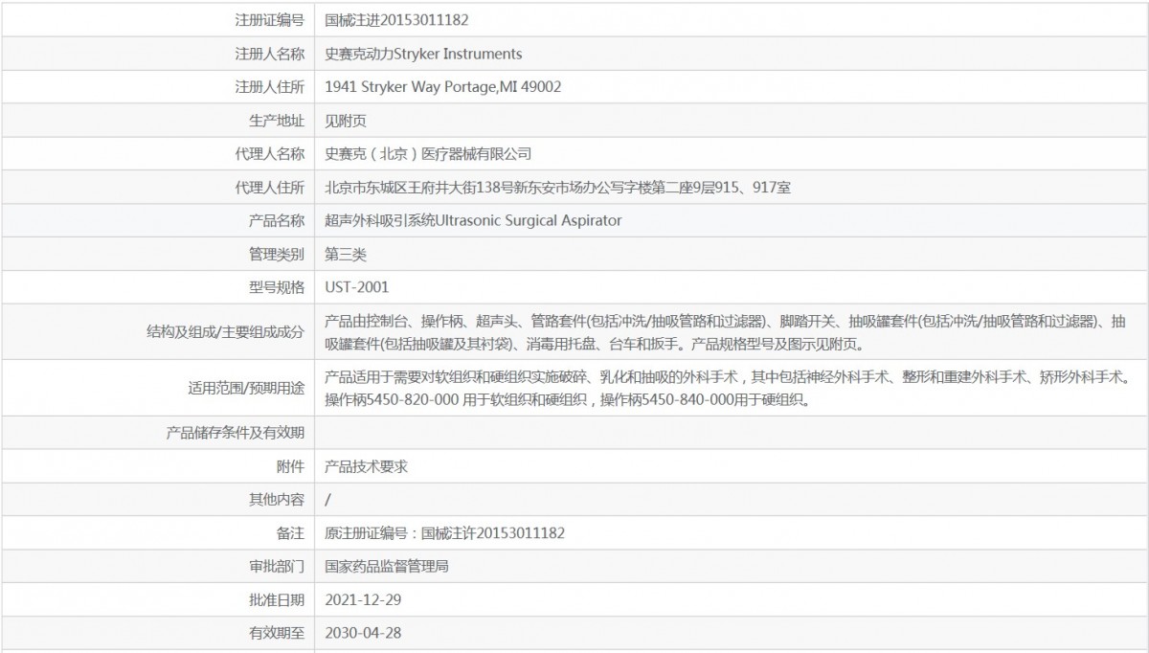Image resolution: width=1149 pixels, height=653 pixels.
Task: Click the 附件 label
Action: (x=291, y=467)
